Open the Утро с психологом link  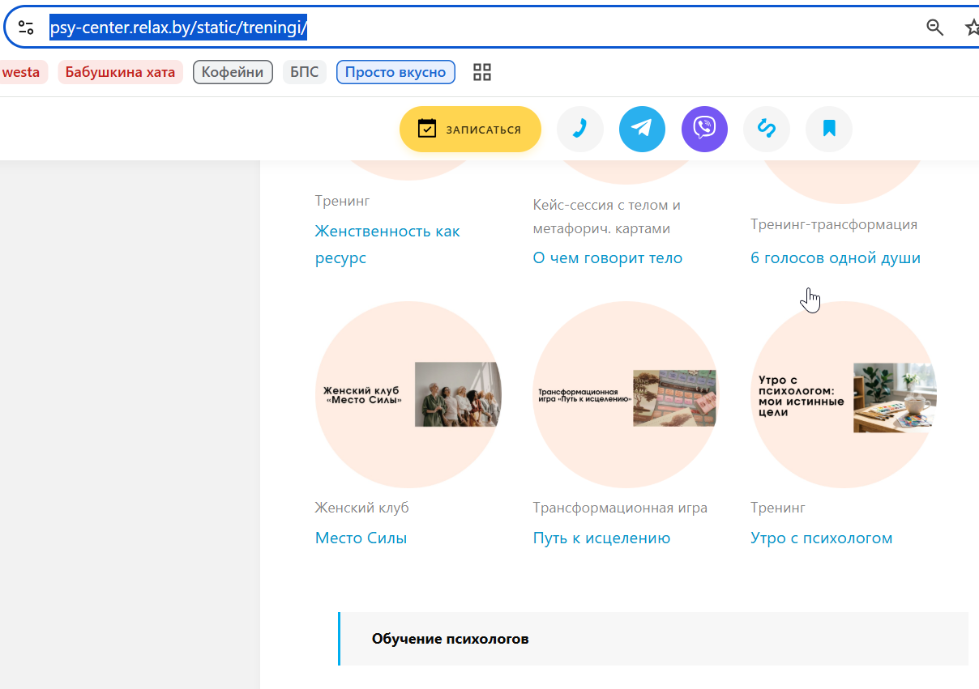pyautogui.click(x=822, y=538)
